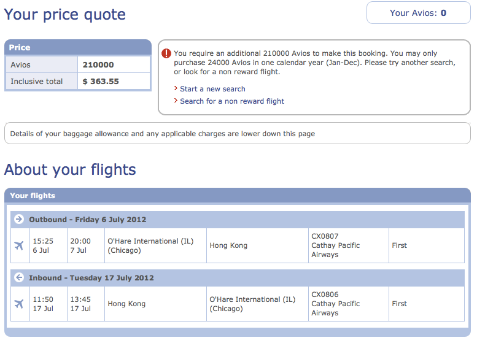Click the CX0806 Cathay Pacific Airways cell
477x343 pixels.
click(x=348, y=304)
